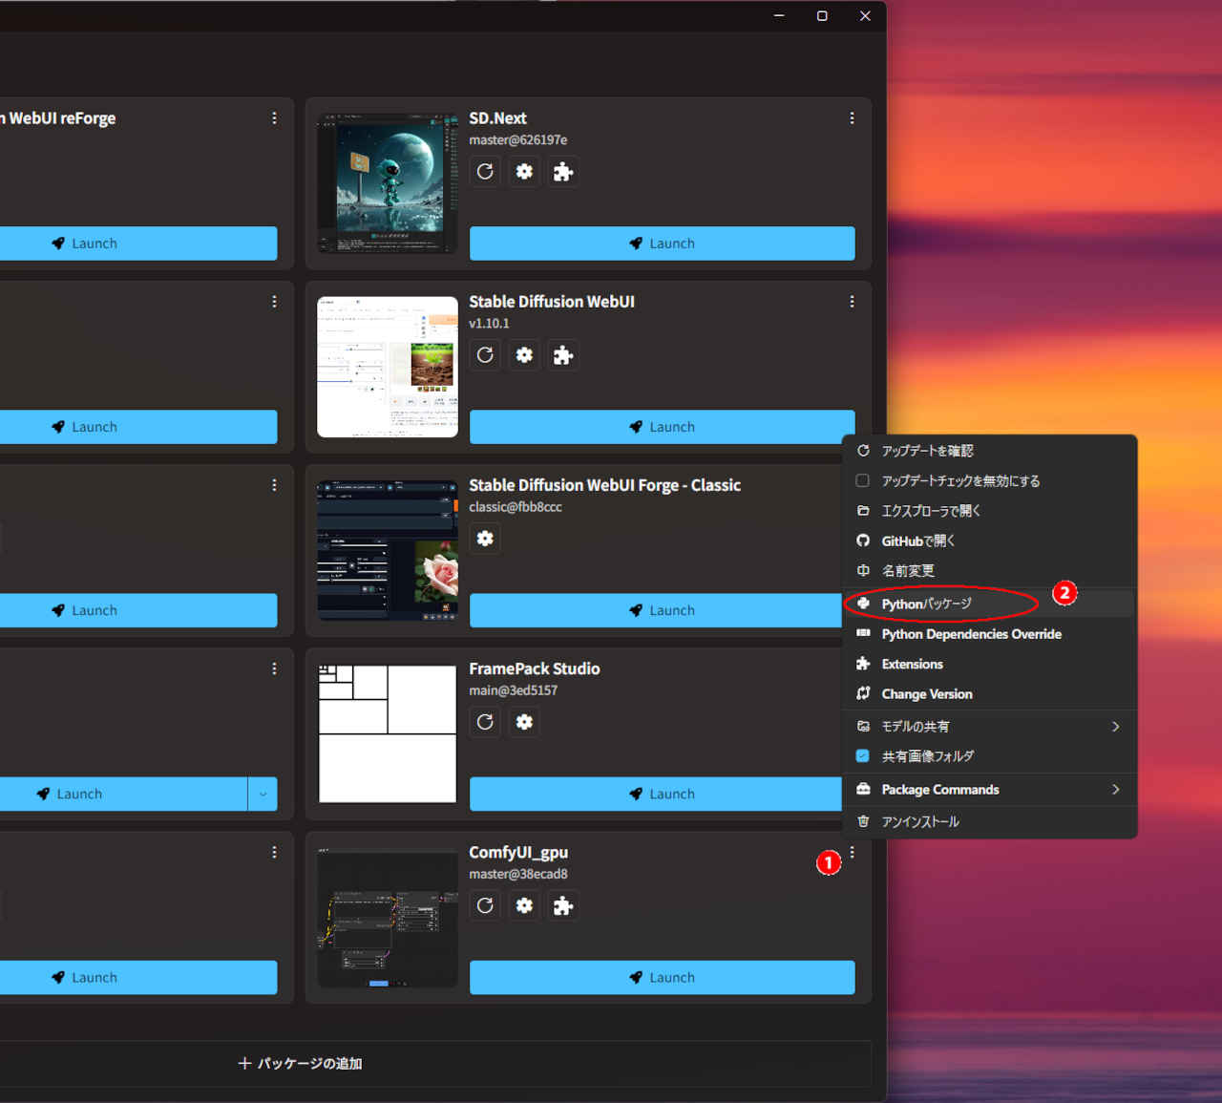Screen dimensions: 1222x1103
Task: Click Launch button left of Forge - Classic card
Action: [138, 610]
